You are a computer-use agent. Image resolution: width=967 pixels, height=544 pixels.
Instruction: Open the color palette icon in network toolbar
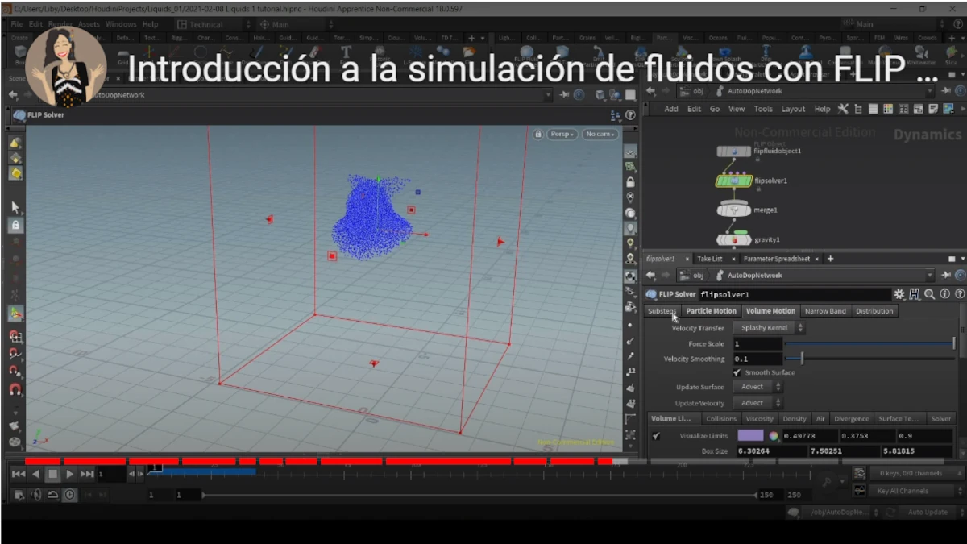point(888,109)
